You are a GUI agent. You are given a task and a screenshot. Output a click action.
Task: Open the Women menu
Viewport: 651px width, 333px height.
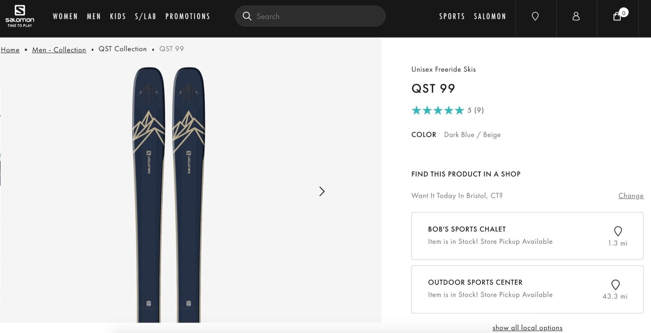tap(65, 16)
